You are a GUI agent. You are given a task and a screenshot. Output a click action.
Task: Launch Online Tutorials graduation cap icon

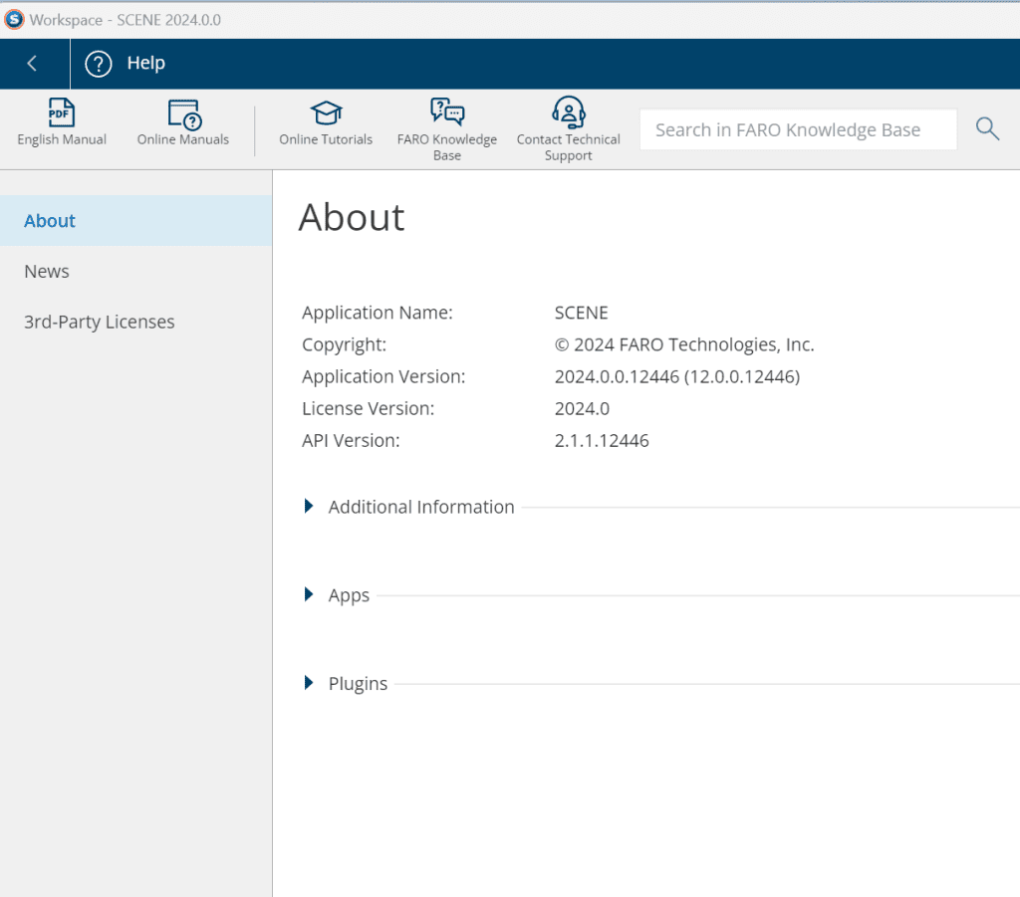(x=326, y=113)
